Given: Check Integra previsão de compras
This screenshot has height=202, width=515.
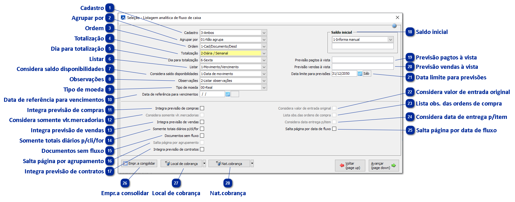Looking at the screenshot, I should point(202,108).
